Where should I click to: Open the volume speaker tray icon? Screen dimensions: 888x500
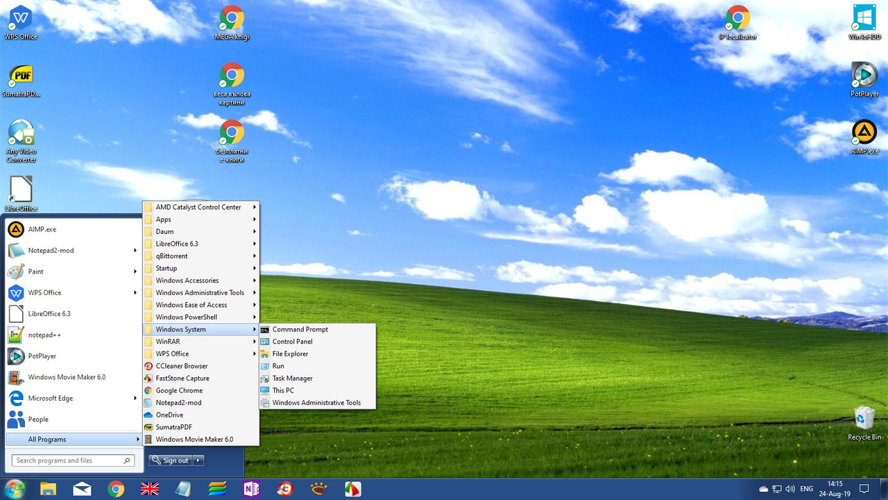tap(790, 489)
